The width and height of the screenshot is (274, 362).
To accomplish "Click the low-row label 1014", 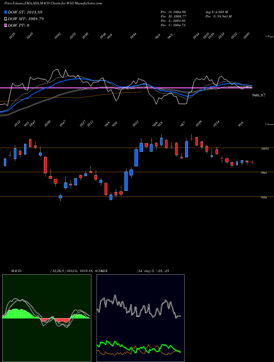I will coord(216,123).
